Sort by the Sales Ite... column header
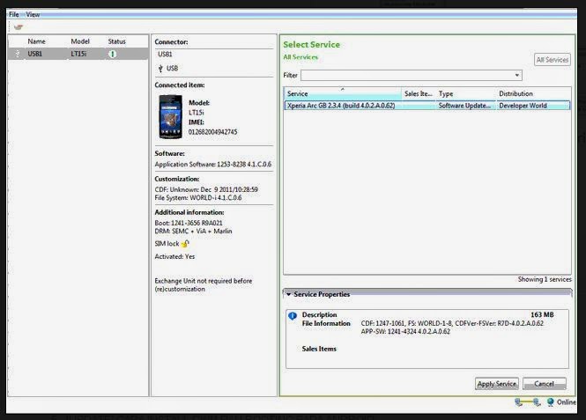 [x=419, y=93]
